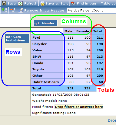Click the Generated date and time line

tap(61, 95)
